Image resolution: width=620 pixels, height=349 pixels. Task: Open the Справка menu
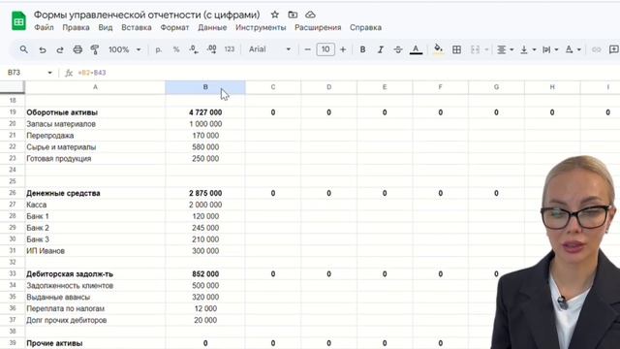pos(365,28)
